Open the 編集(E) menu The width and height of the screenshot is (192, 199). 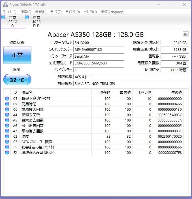point(26,12)
